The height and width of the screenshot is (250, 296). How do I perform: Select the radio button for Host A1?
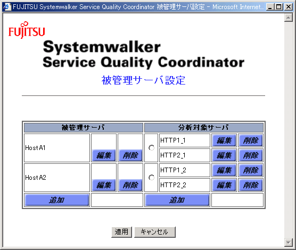tap(151, 148)
